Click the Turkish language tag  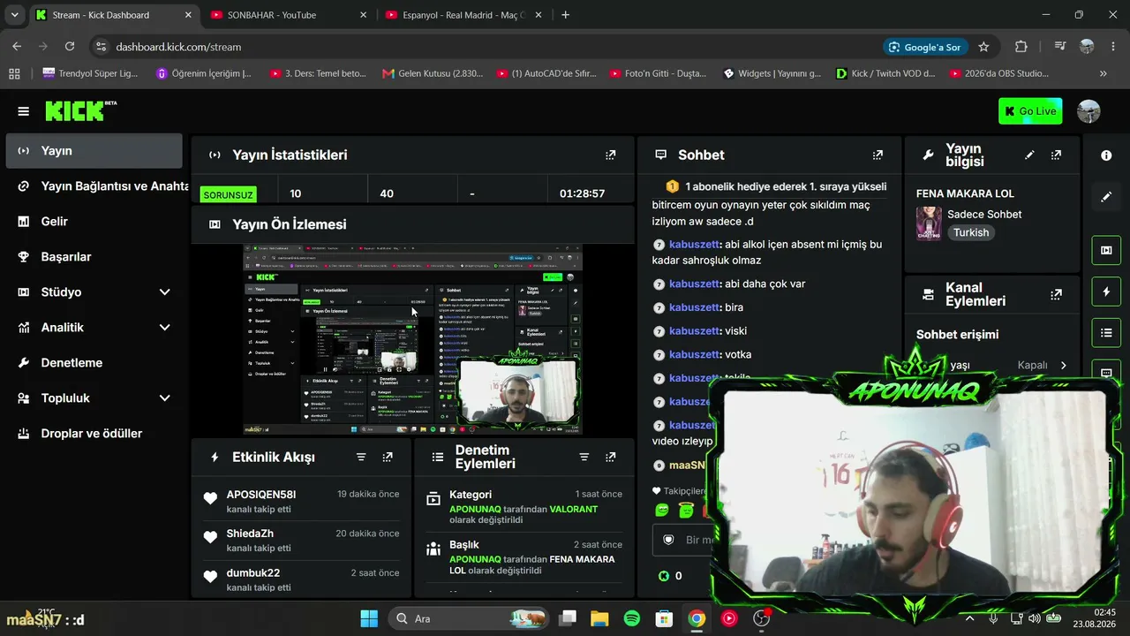[971, 232]
